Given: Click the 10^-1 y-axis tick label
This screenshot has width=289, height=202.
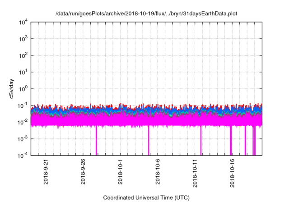Looking at the screenshot, I should coord(23,106).
